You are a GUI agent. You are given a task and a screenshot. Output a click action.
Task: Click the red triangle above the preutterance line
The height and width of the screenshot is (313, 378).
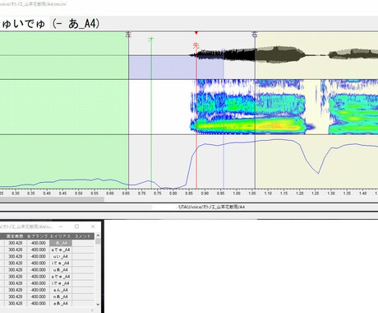click(x=196, y=33)
